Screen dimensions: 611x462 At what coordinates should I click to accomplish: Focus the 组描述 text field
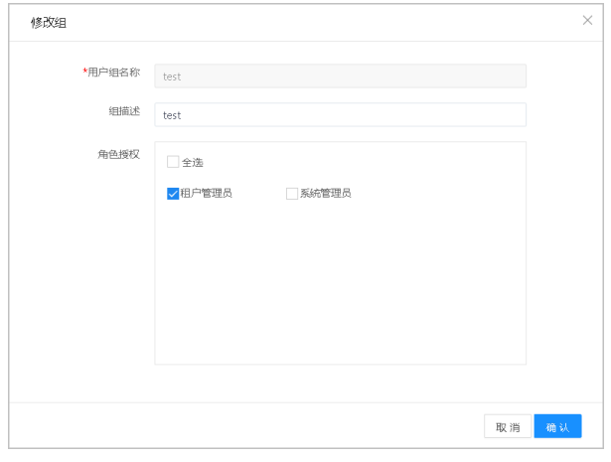click(340, 114)
